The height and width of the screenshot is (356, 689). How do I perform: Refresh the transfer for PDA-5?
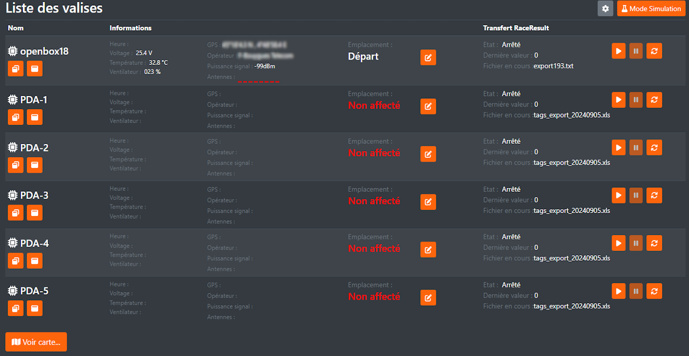pyautogui.click(x=654, y=291)
